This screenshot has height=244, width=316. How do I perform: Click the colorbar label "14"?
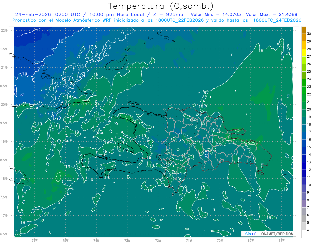[x=309, y=155]
